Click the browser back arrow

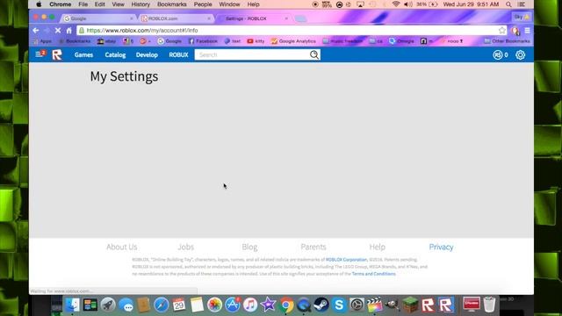pyautogui.click(x=36, y=31)
